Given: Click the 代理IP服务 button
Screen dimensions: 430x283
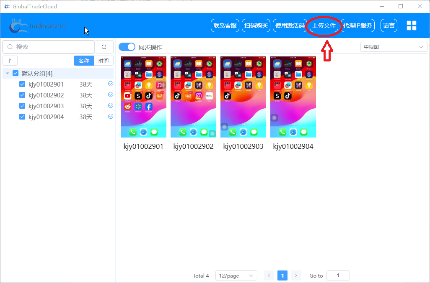Looking at the screenshot, I should click(x=357, y=25).
